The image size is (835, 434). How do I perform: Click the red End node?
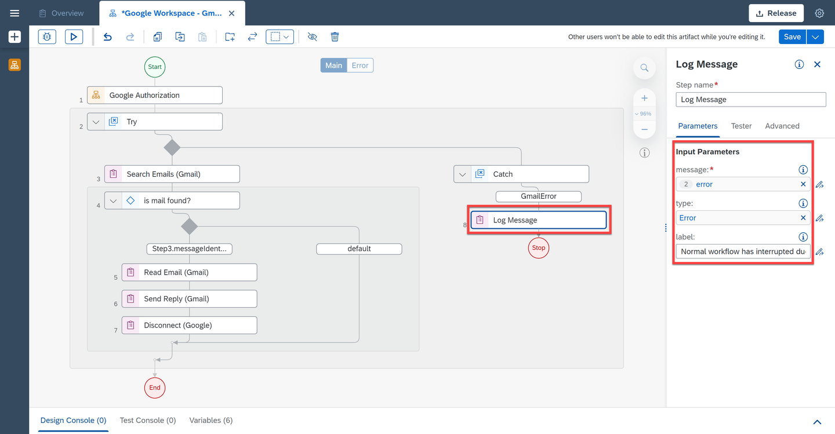tap(155, 388)
